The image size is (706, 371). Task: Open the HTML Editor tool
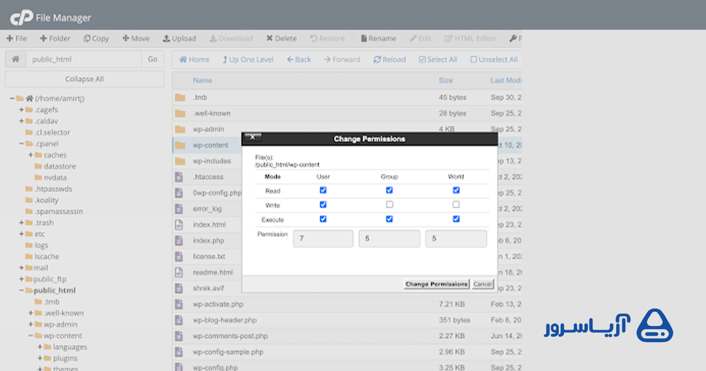tap(470, 38)
